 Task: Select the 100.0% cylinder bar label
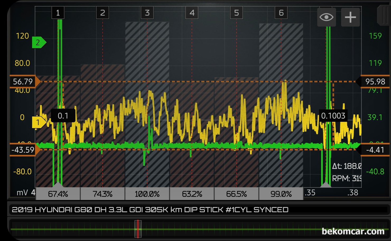(x=147, y=194)
